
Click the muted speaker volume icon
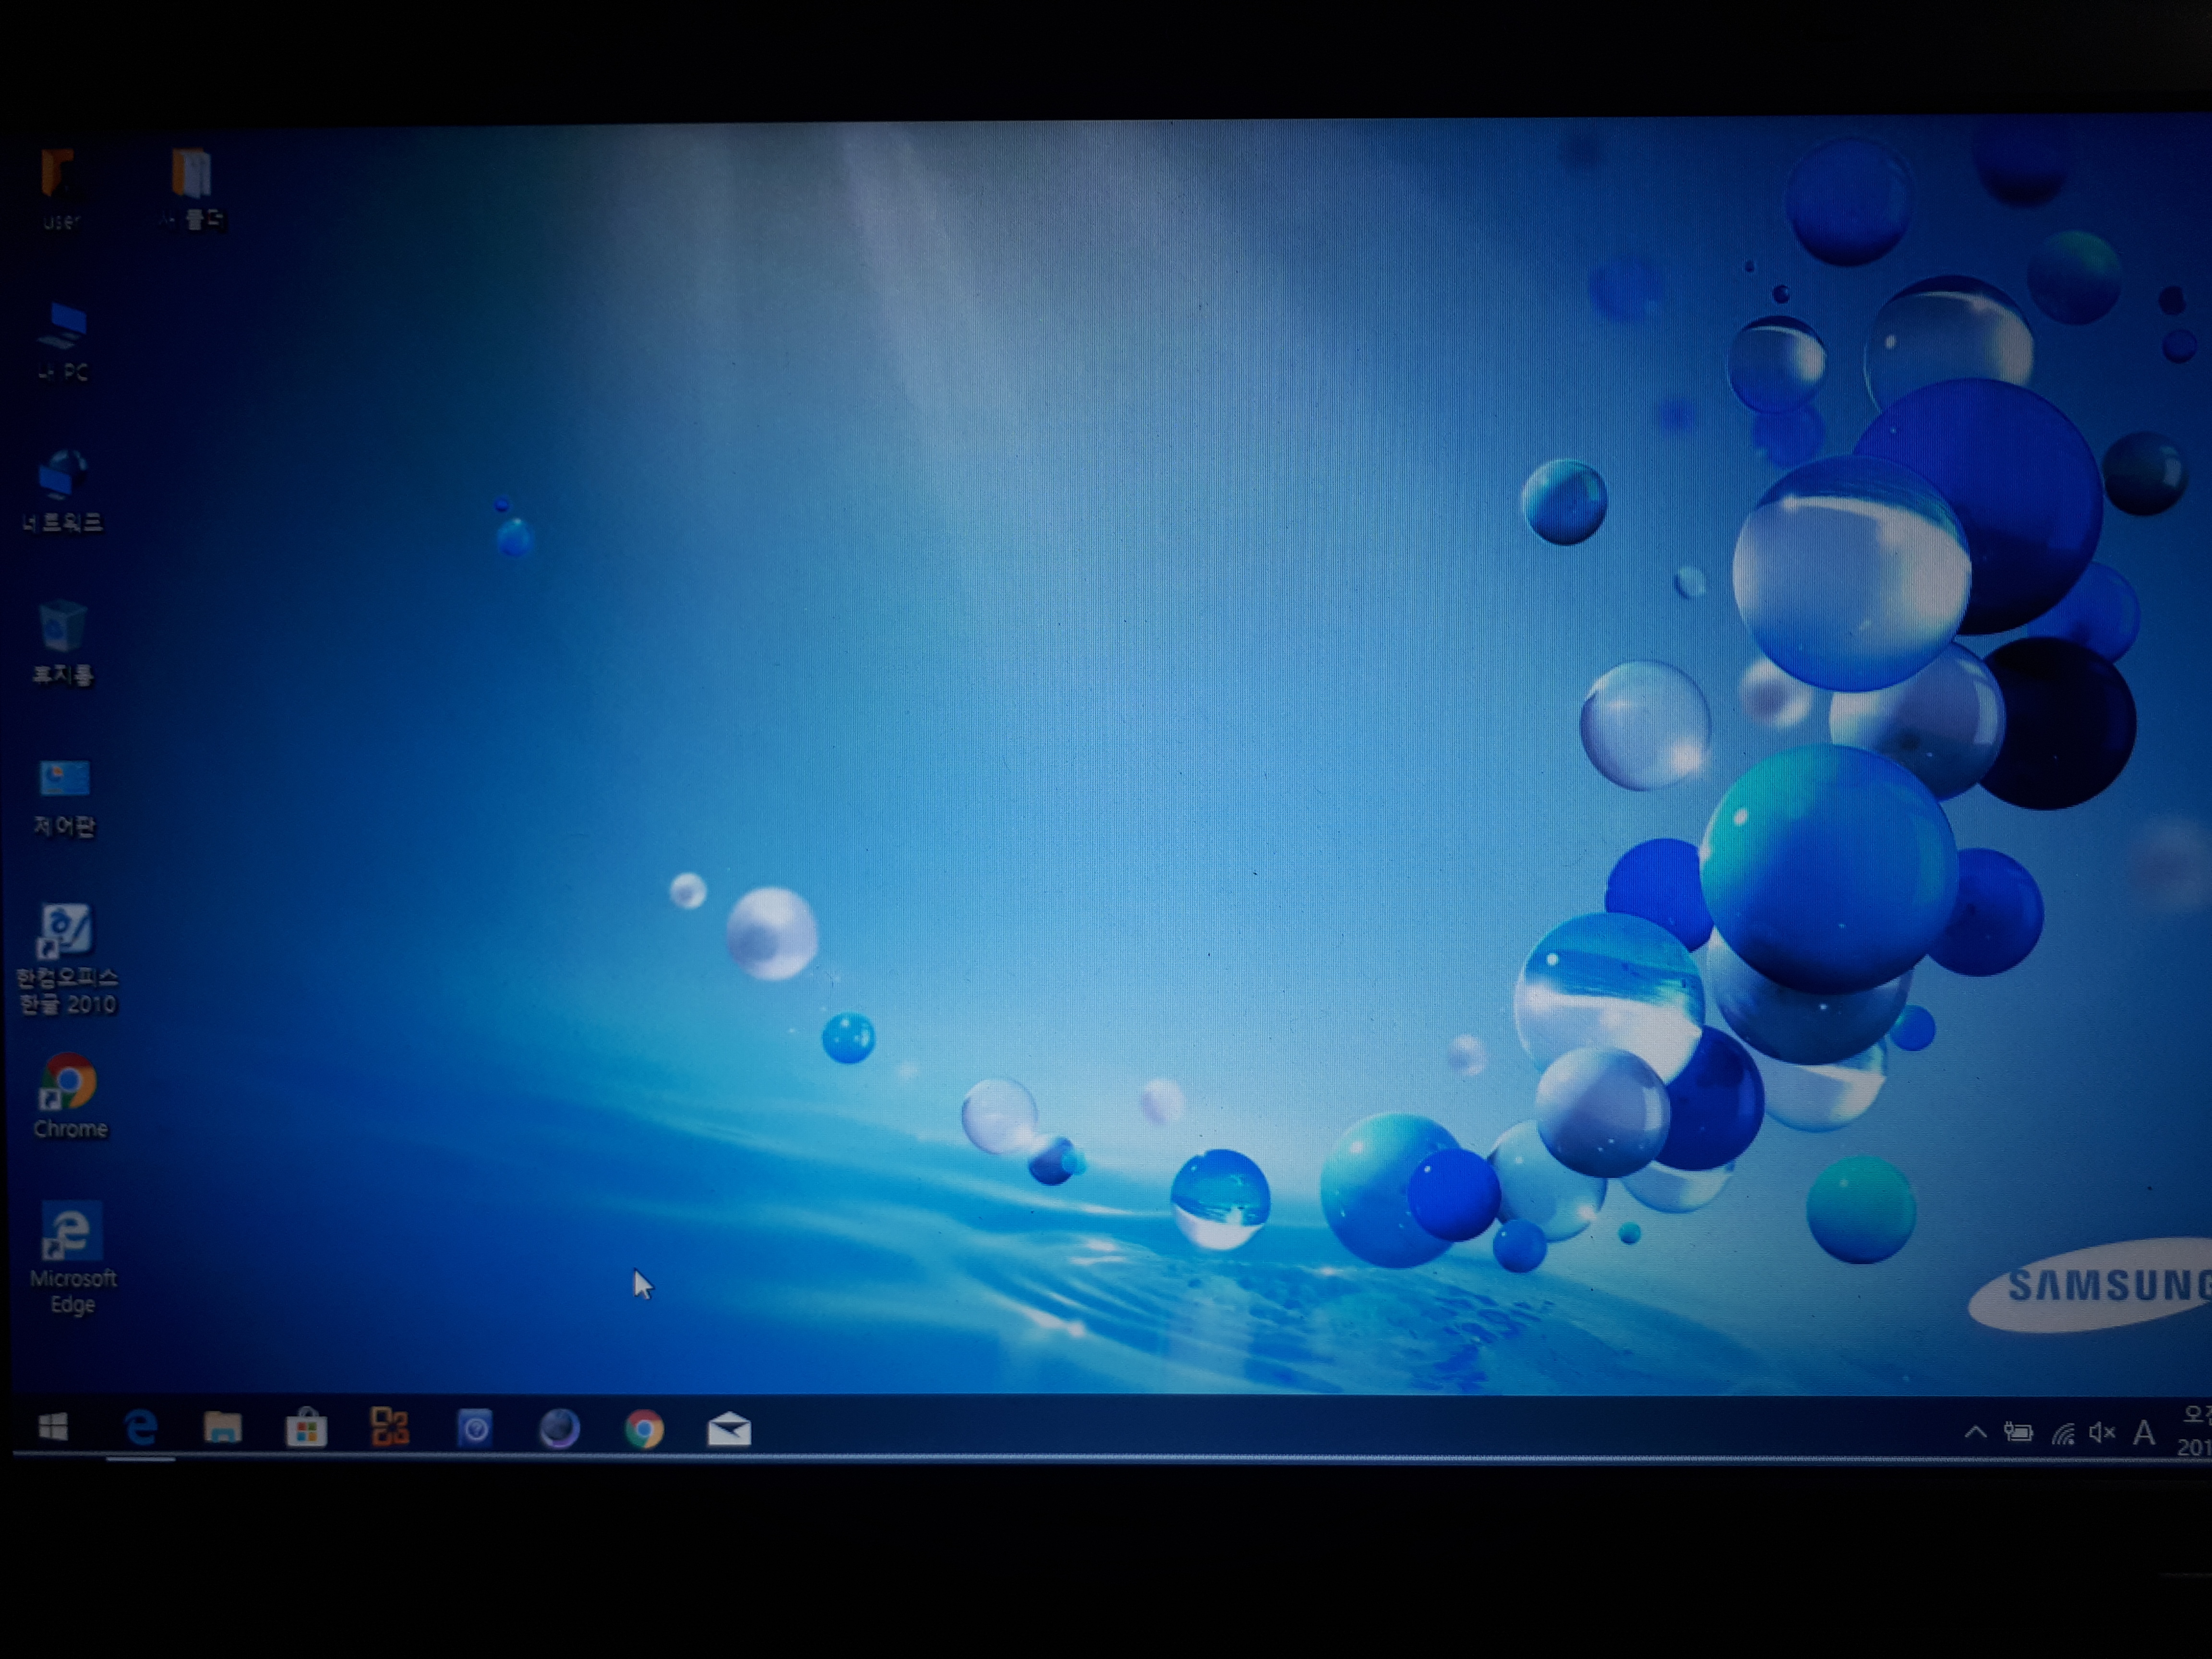2102,1433
